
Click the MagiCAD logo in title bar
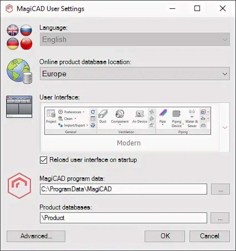click(9, 9)
